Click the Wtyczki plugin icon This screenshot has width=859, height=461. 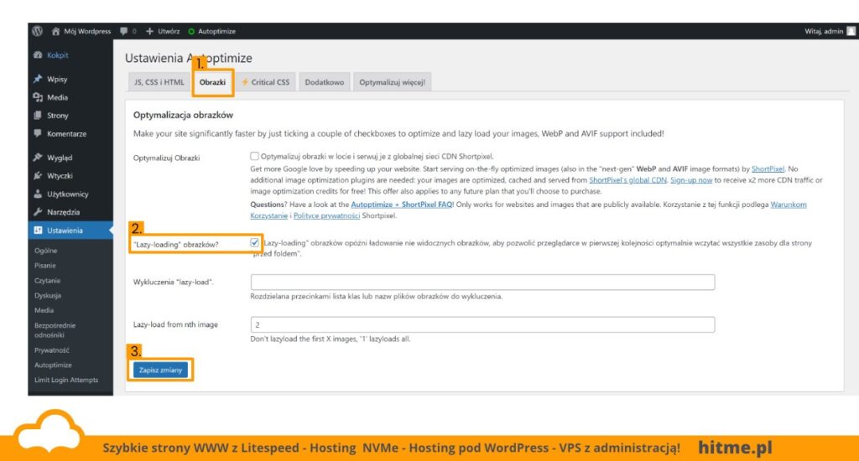click(x=38, y=176)
